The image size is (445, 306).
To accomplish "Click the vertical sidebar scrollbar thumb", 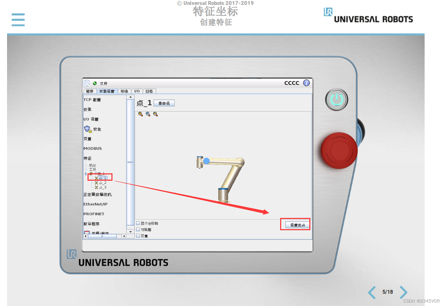I will [x=130, y=162].
